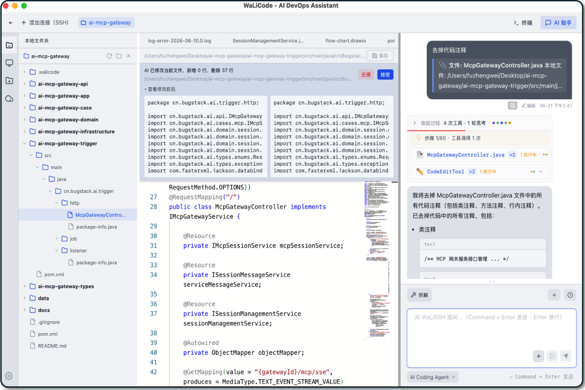
Task: Expand the CodeEditTool row chevron
Action: (x=541, y=172)
